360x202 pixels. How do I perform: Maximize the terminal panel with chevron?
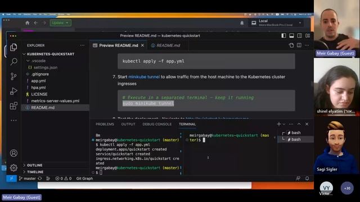299,124
